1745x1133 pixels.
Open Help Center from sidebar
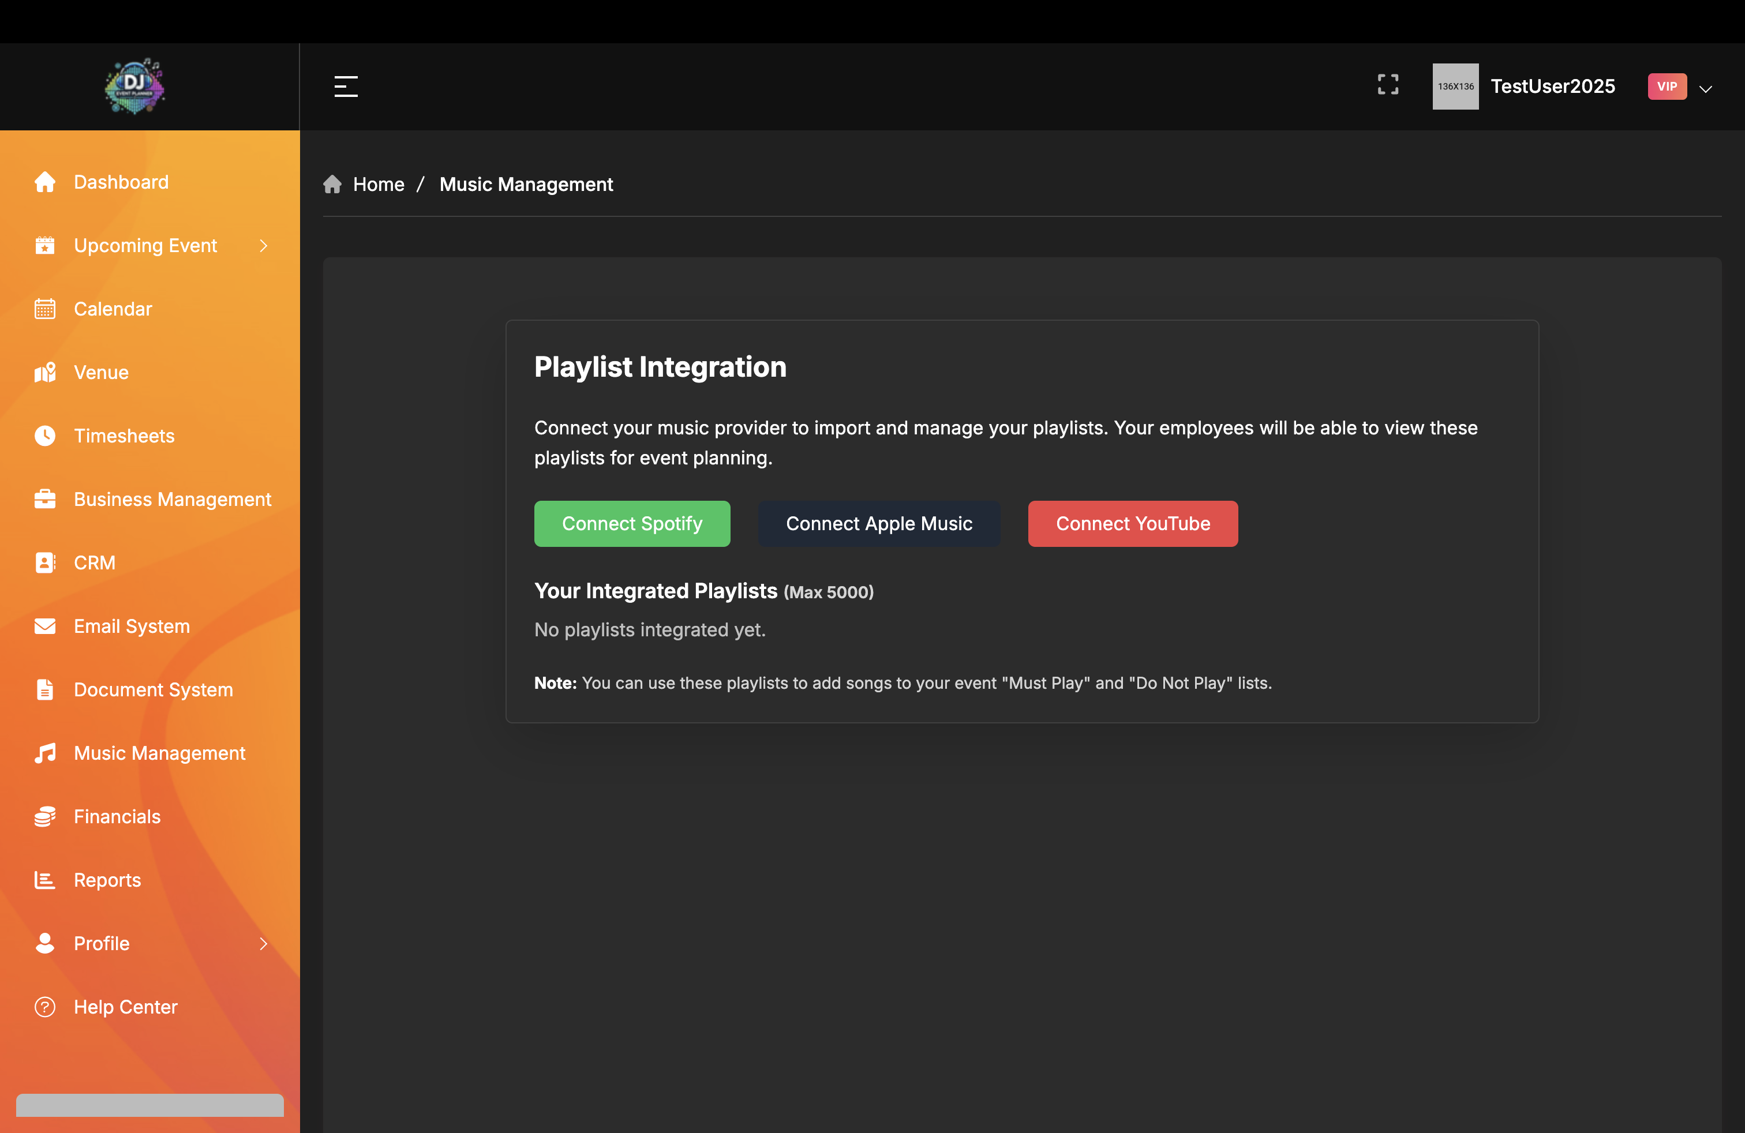[x=125, y=1007]
